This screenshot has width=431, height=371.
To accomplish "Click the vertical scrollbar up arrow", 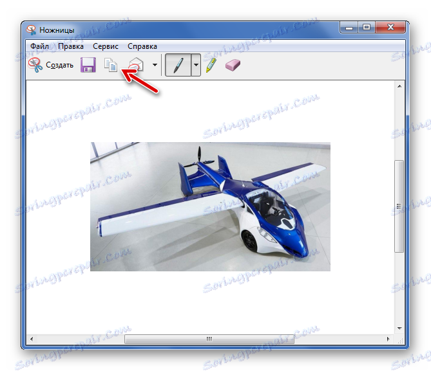I will (x=399, y=86).
